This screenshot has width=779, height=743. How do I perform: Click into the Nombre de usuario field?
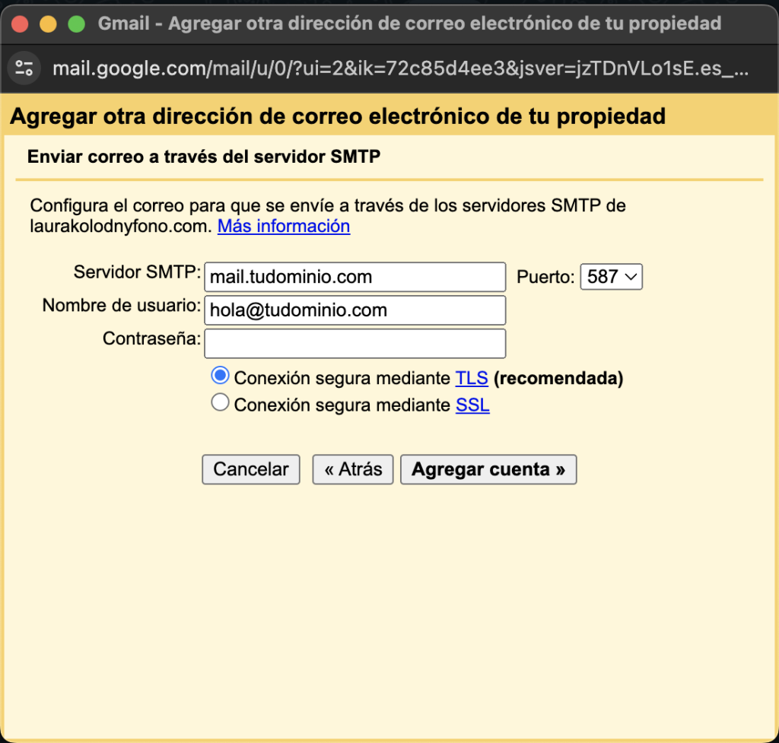pyautogui.click(x=355, y=310)
